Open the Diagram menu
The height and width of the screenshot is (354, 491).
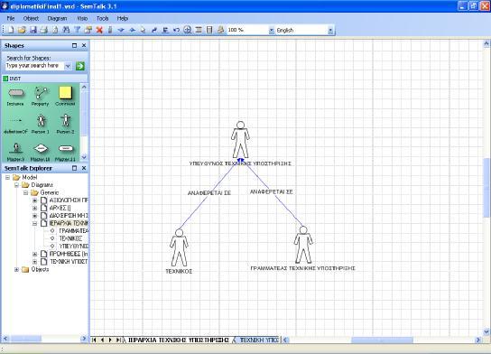click(57, 18)
